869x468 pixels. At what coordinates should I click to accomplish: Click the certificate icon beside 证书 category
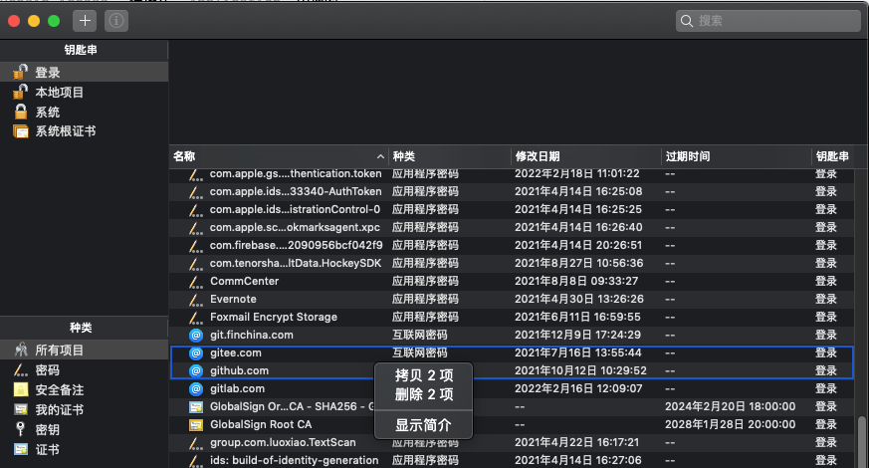pyautogui.click(x=21, y=449)
